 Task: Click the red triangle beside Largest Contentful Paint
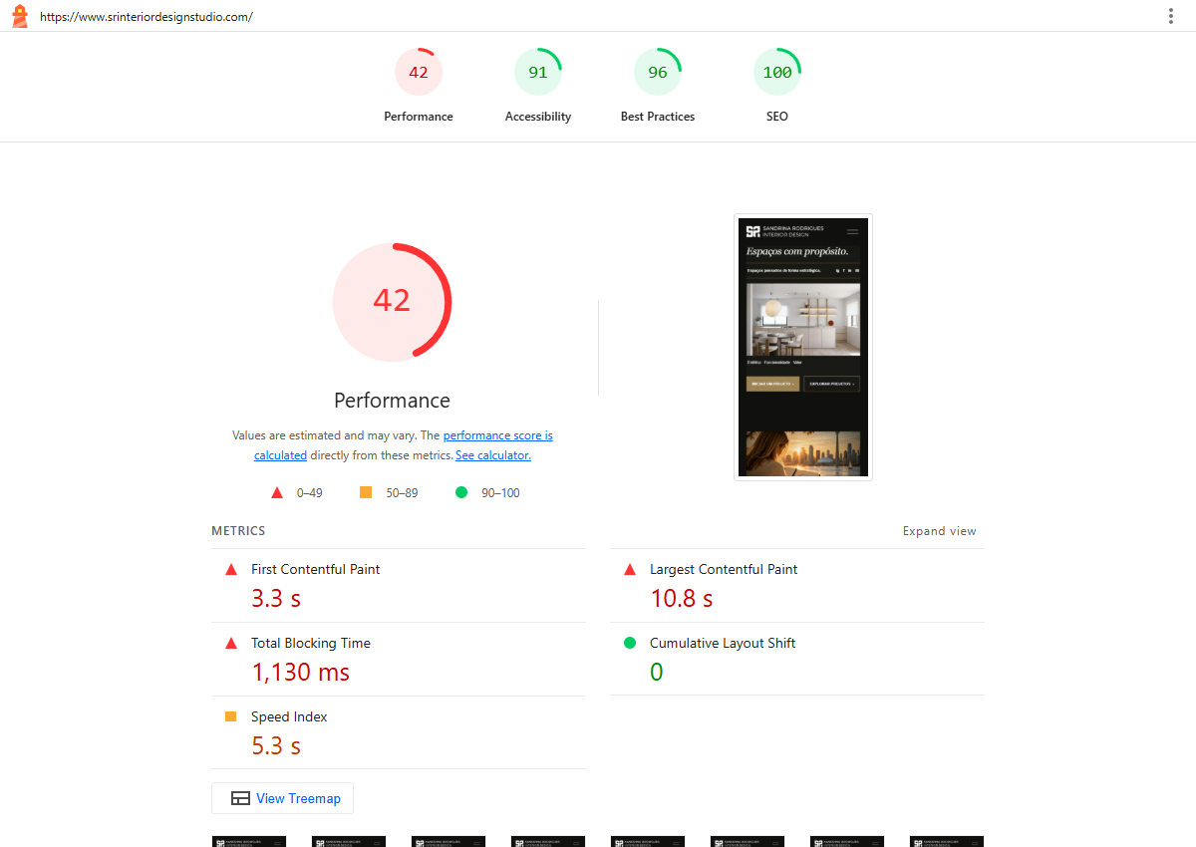coord(630,569)
